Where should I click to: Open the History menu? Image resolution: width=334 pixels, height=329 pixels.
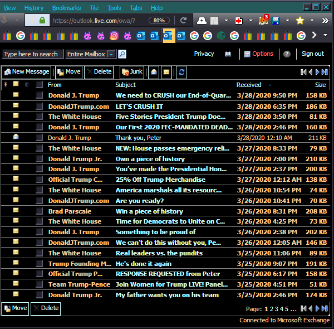[34, 8]
